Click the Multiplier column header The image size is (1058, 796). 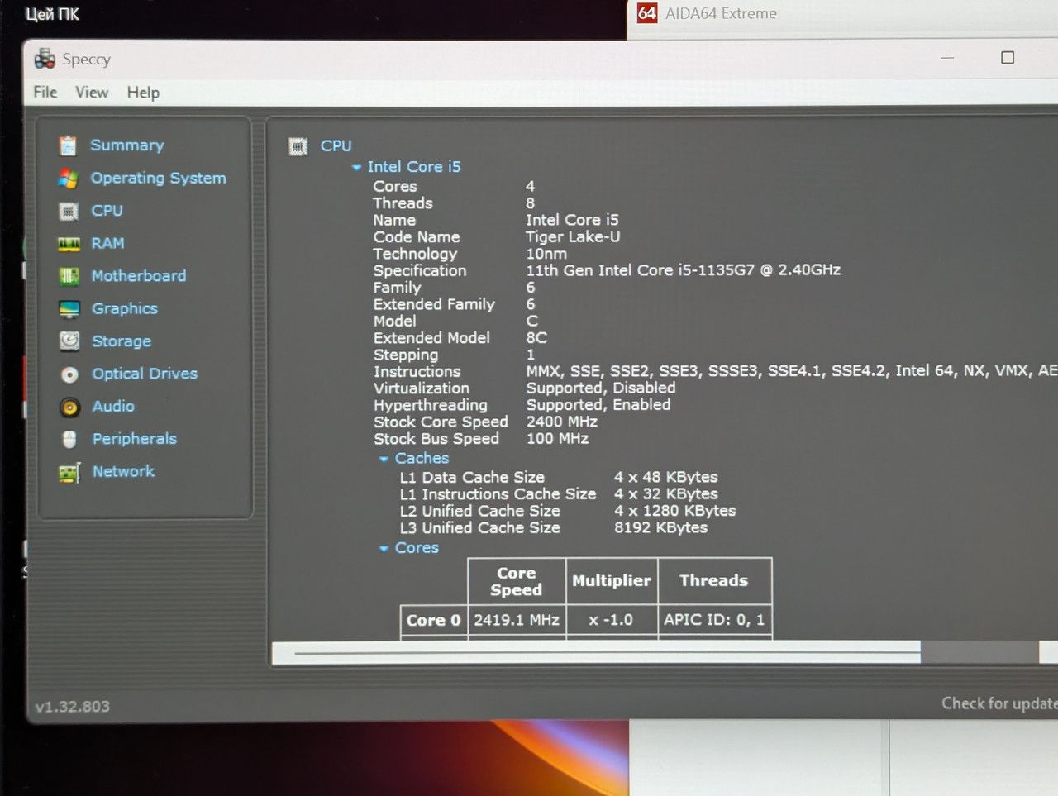(612, 581)
